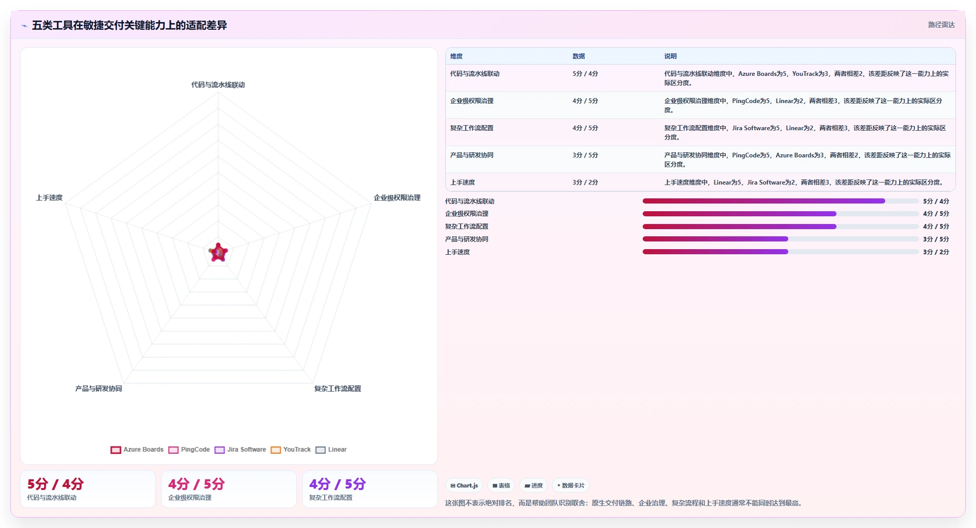This screenshot has height=528, width=976.
Task: Click the 3分 / 2分 table value
Action: pyautogui.click(x=585, y=182)
